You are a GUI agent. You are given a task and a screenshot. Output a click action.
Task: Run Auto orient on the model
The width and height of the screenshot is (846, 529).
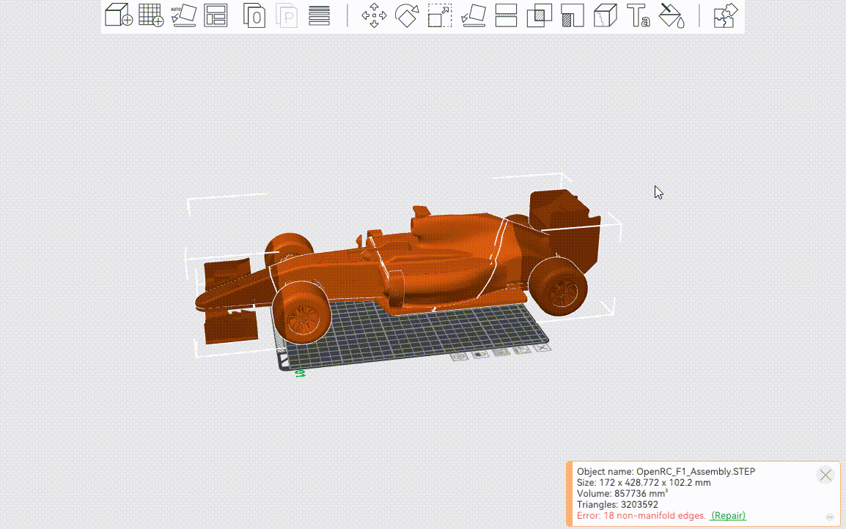pos(183,15)
